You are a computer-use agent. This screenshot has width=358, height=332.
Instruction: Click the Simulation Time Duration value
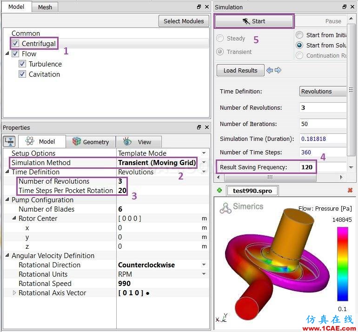point(313,139)
